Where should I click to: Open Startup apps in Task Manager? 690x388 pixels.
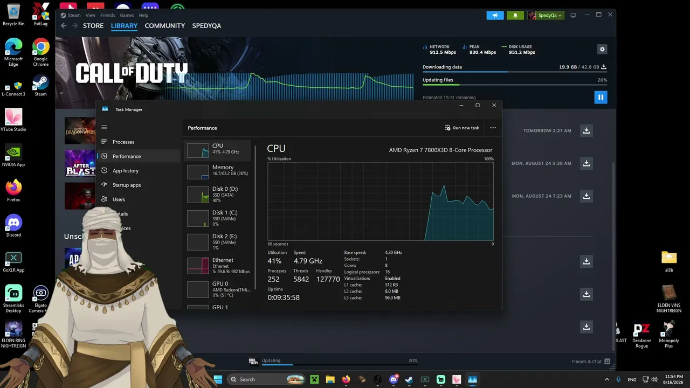click(x=138, y=185)
